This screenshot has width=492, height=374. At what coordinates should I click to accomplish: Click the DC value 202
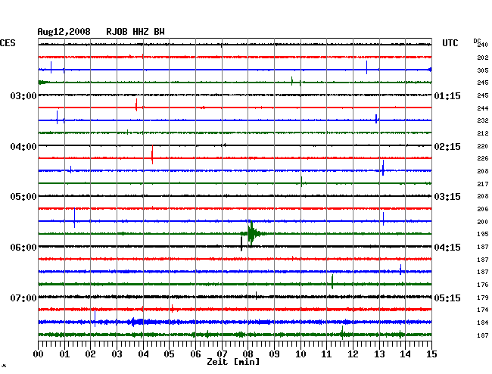pos(483,58)
